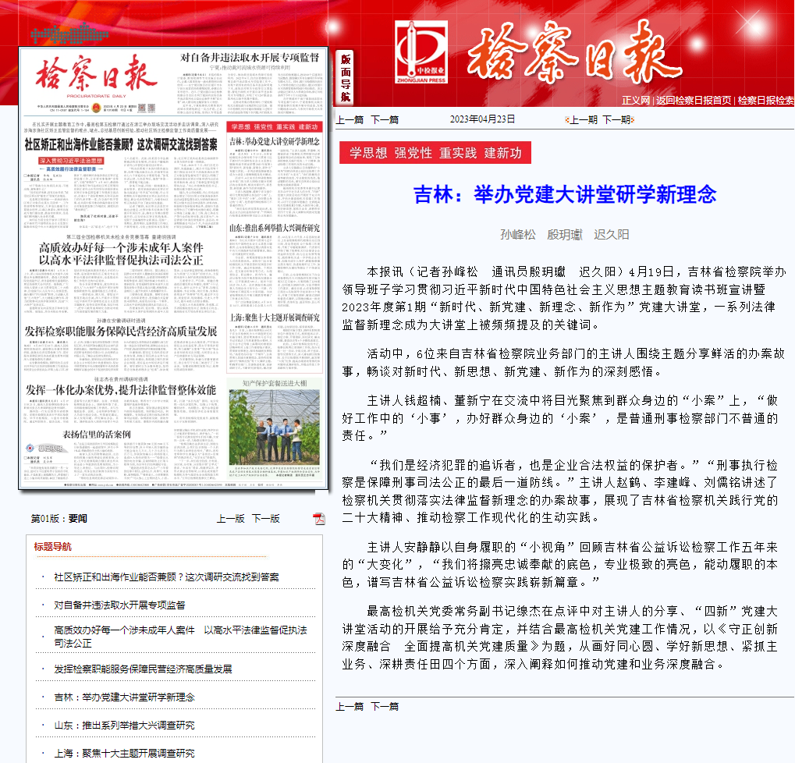Open the PDF download icon for page 01

click(x=319, y=520)
